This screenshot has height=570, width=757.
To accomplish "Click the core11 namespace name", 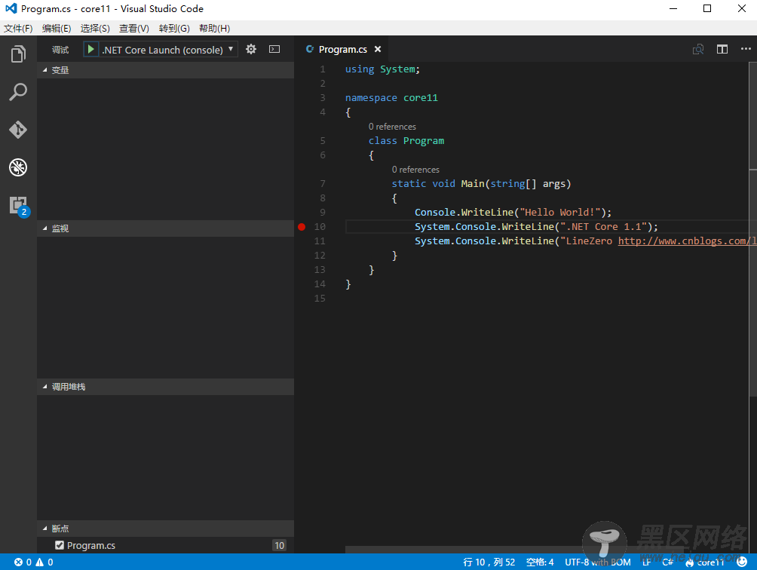I will (x=421, y=98).
